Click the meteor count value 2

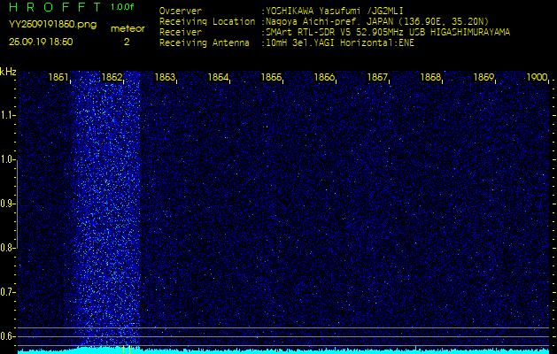127,41
